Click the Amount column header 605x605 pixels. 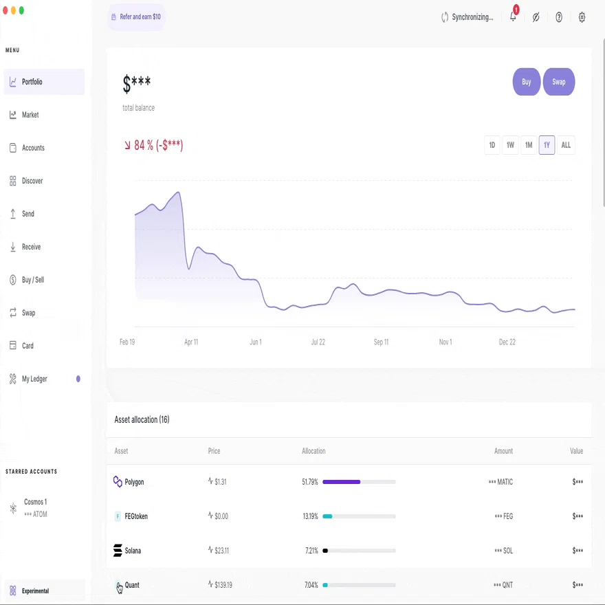(x=503, y=451)
